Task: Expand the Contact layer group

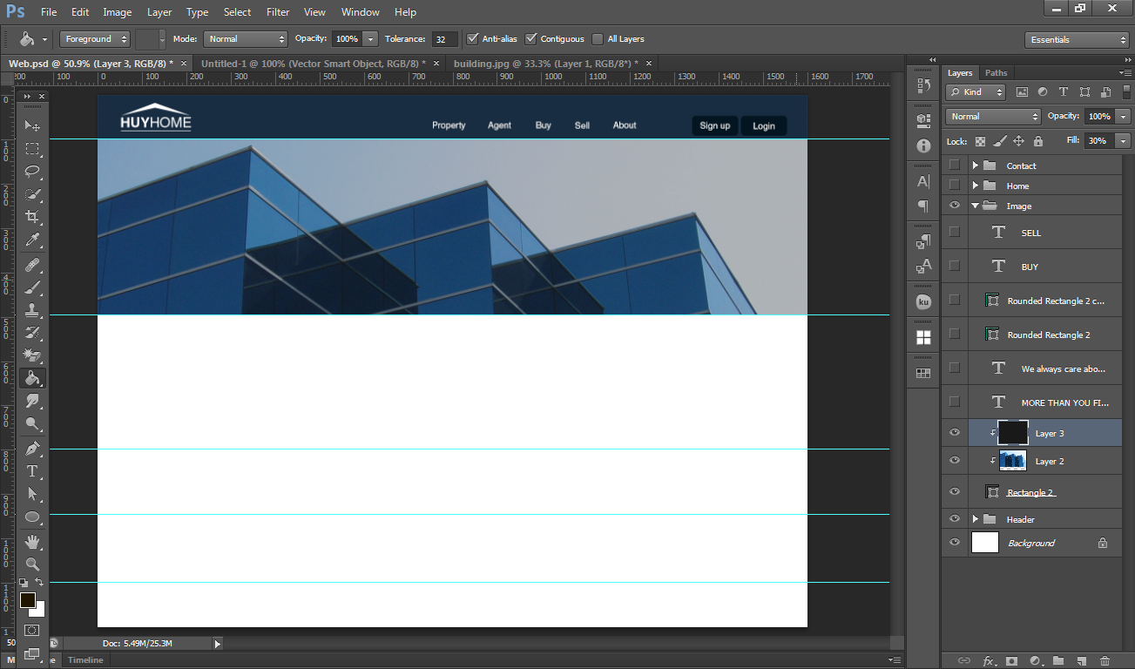Action: coord(976,166)
